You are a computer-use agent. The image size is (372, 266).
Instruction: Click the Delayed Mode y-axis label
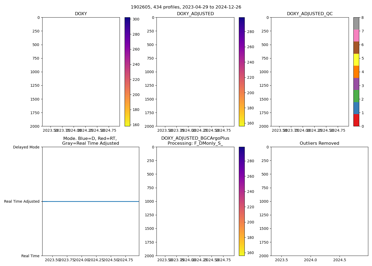click(x=26, y=147)
